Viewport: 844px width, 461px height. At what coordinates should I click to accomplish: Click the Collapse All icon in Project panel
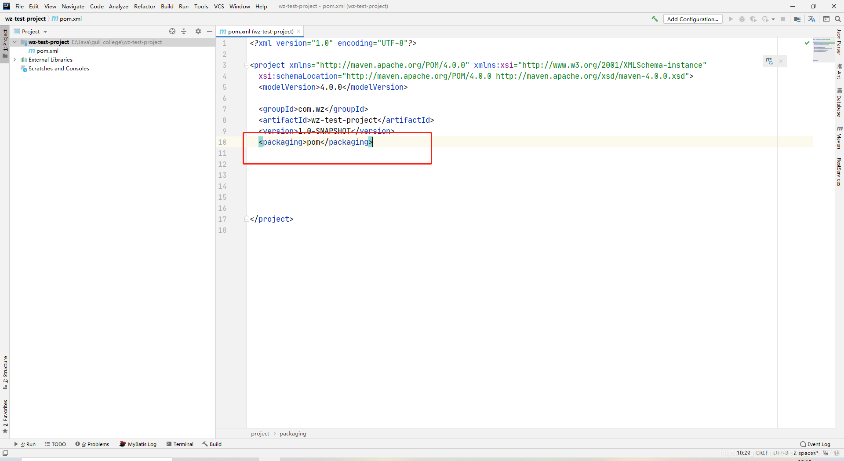184,31
